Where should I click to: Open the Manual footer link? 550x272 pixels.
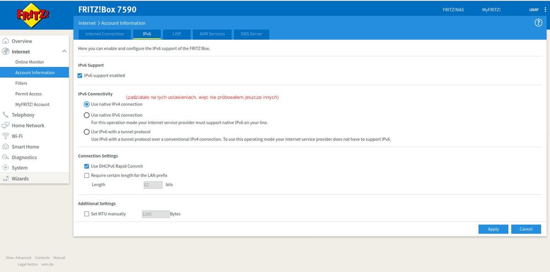tap(59, 258)
